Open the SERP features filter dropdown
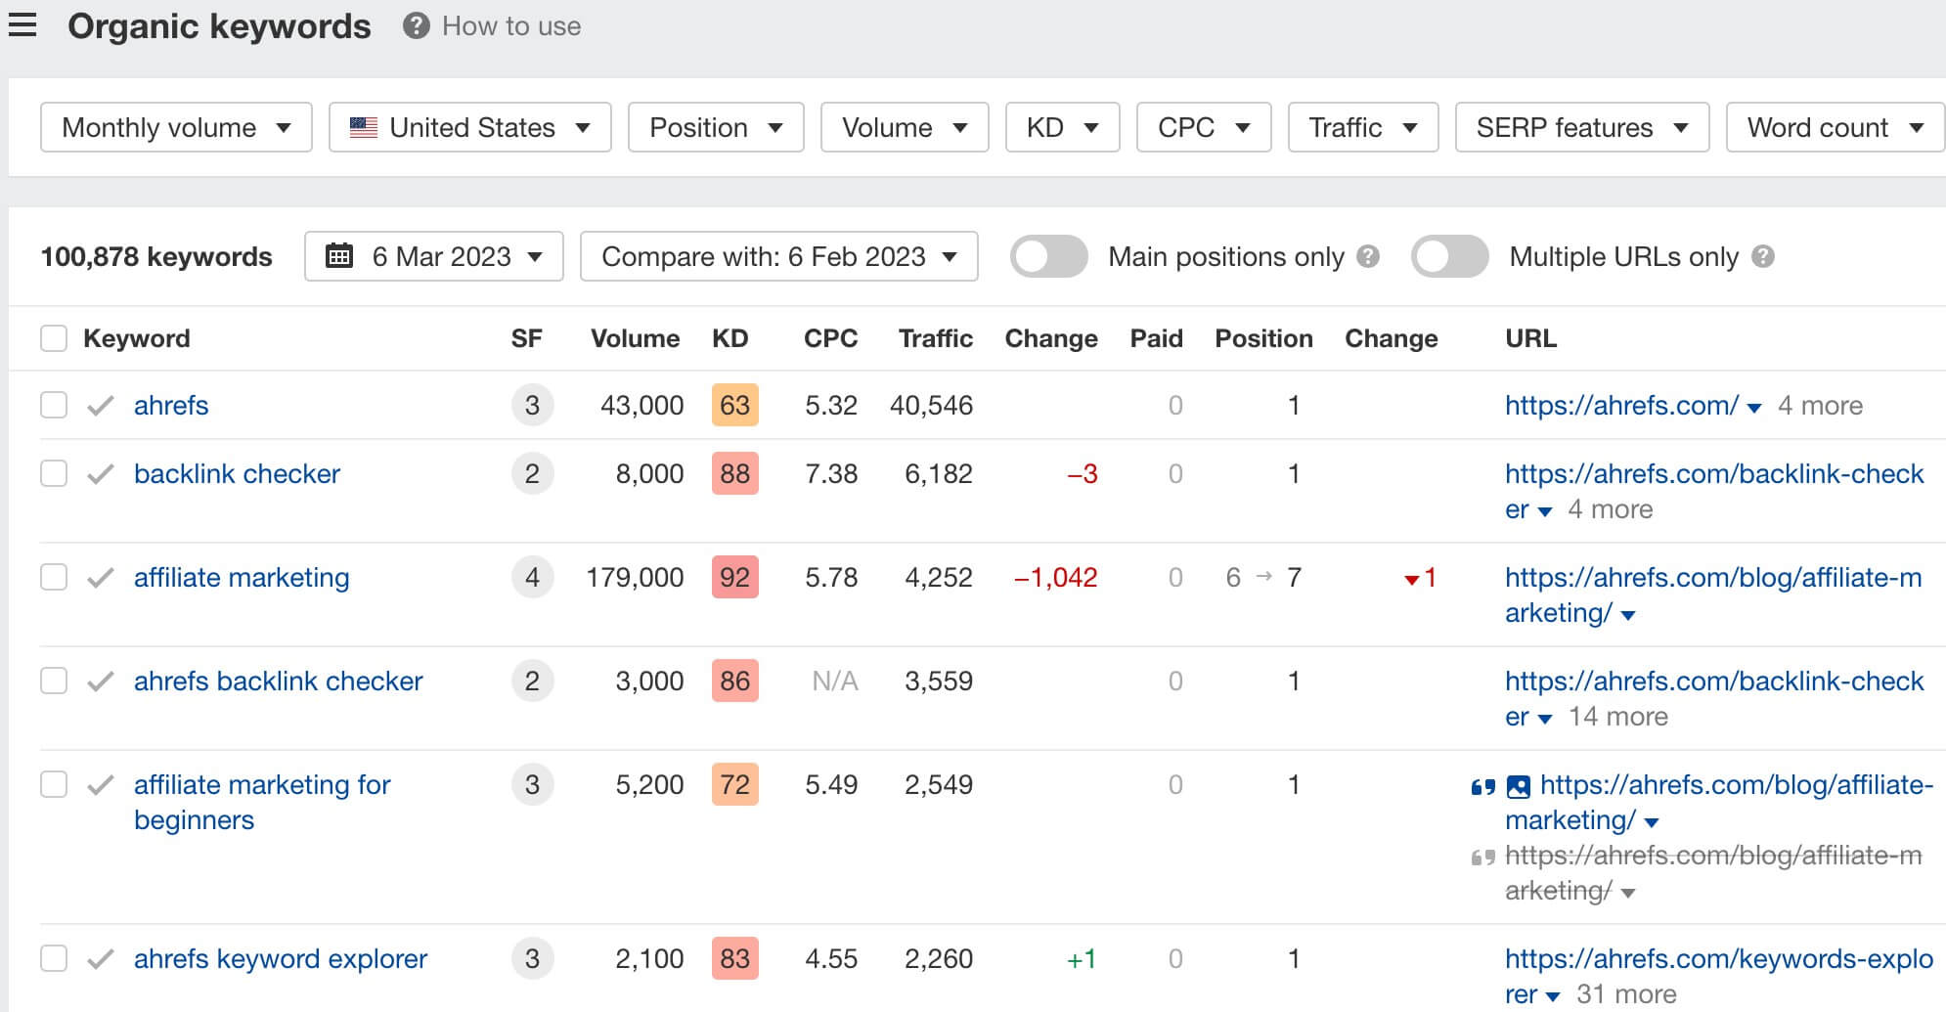The image size is (1946, 1012). click(1582, 127)
